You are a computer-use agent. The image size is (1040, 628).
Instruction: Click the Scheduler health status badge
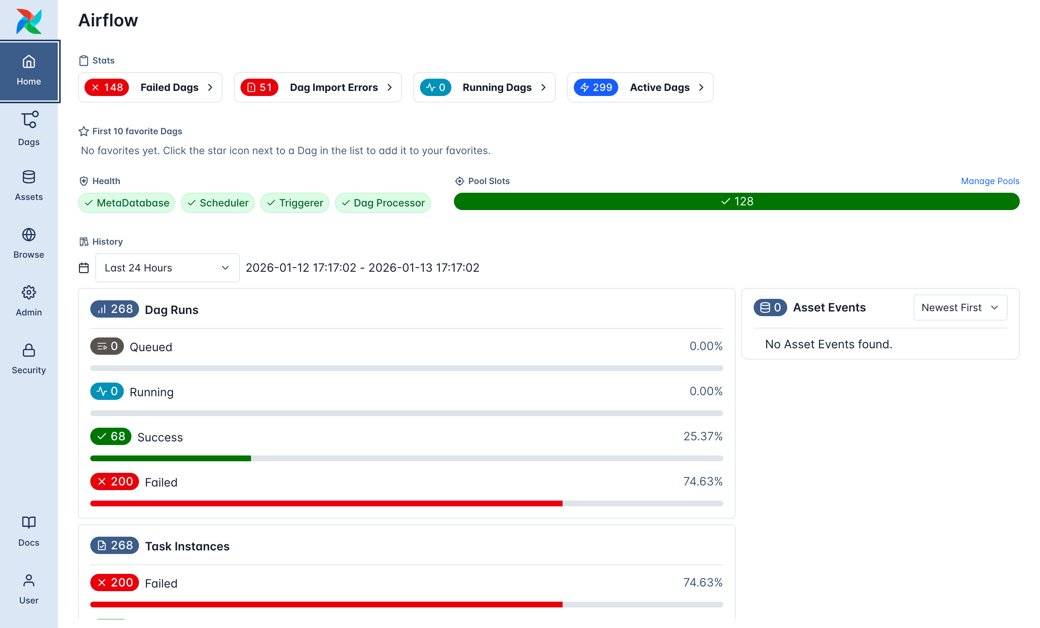point(218,203)
